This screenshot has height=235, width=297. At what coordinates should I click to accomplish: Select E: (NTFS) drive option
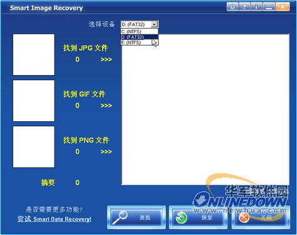(x=139, y=42)
